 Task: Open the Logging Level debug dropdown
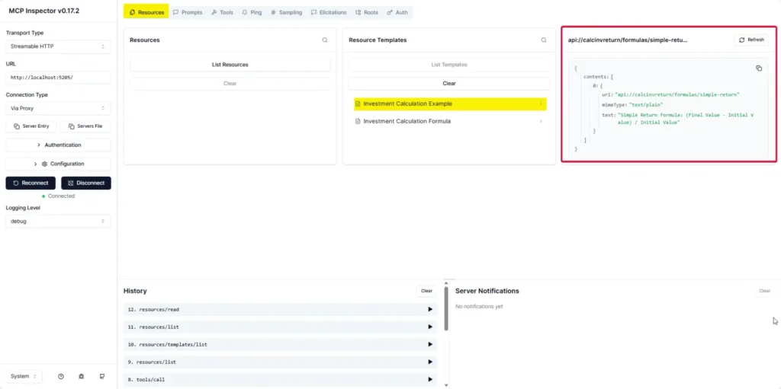point(58,222)
